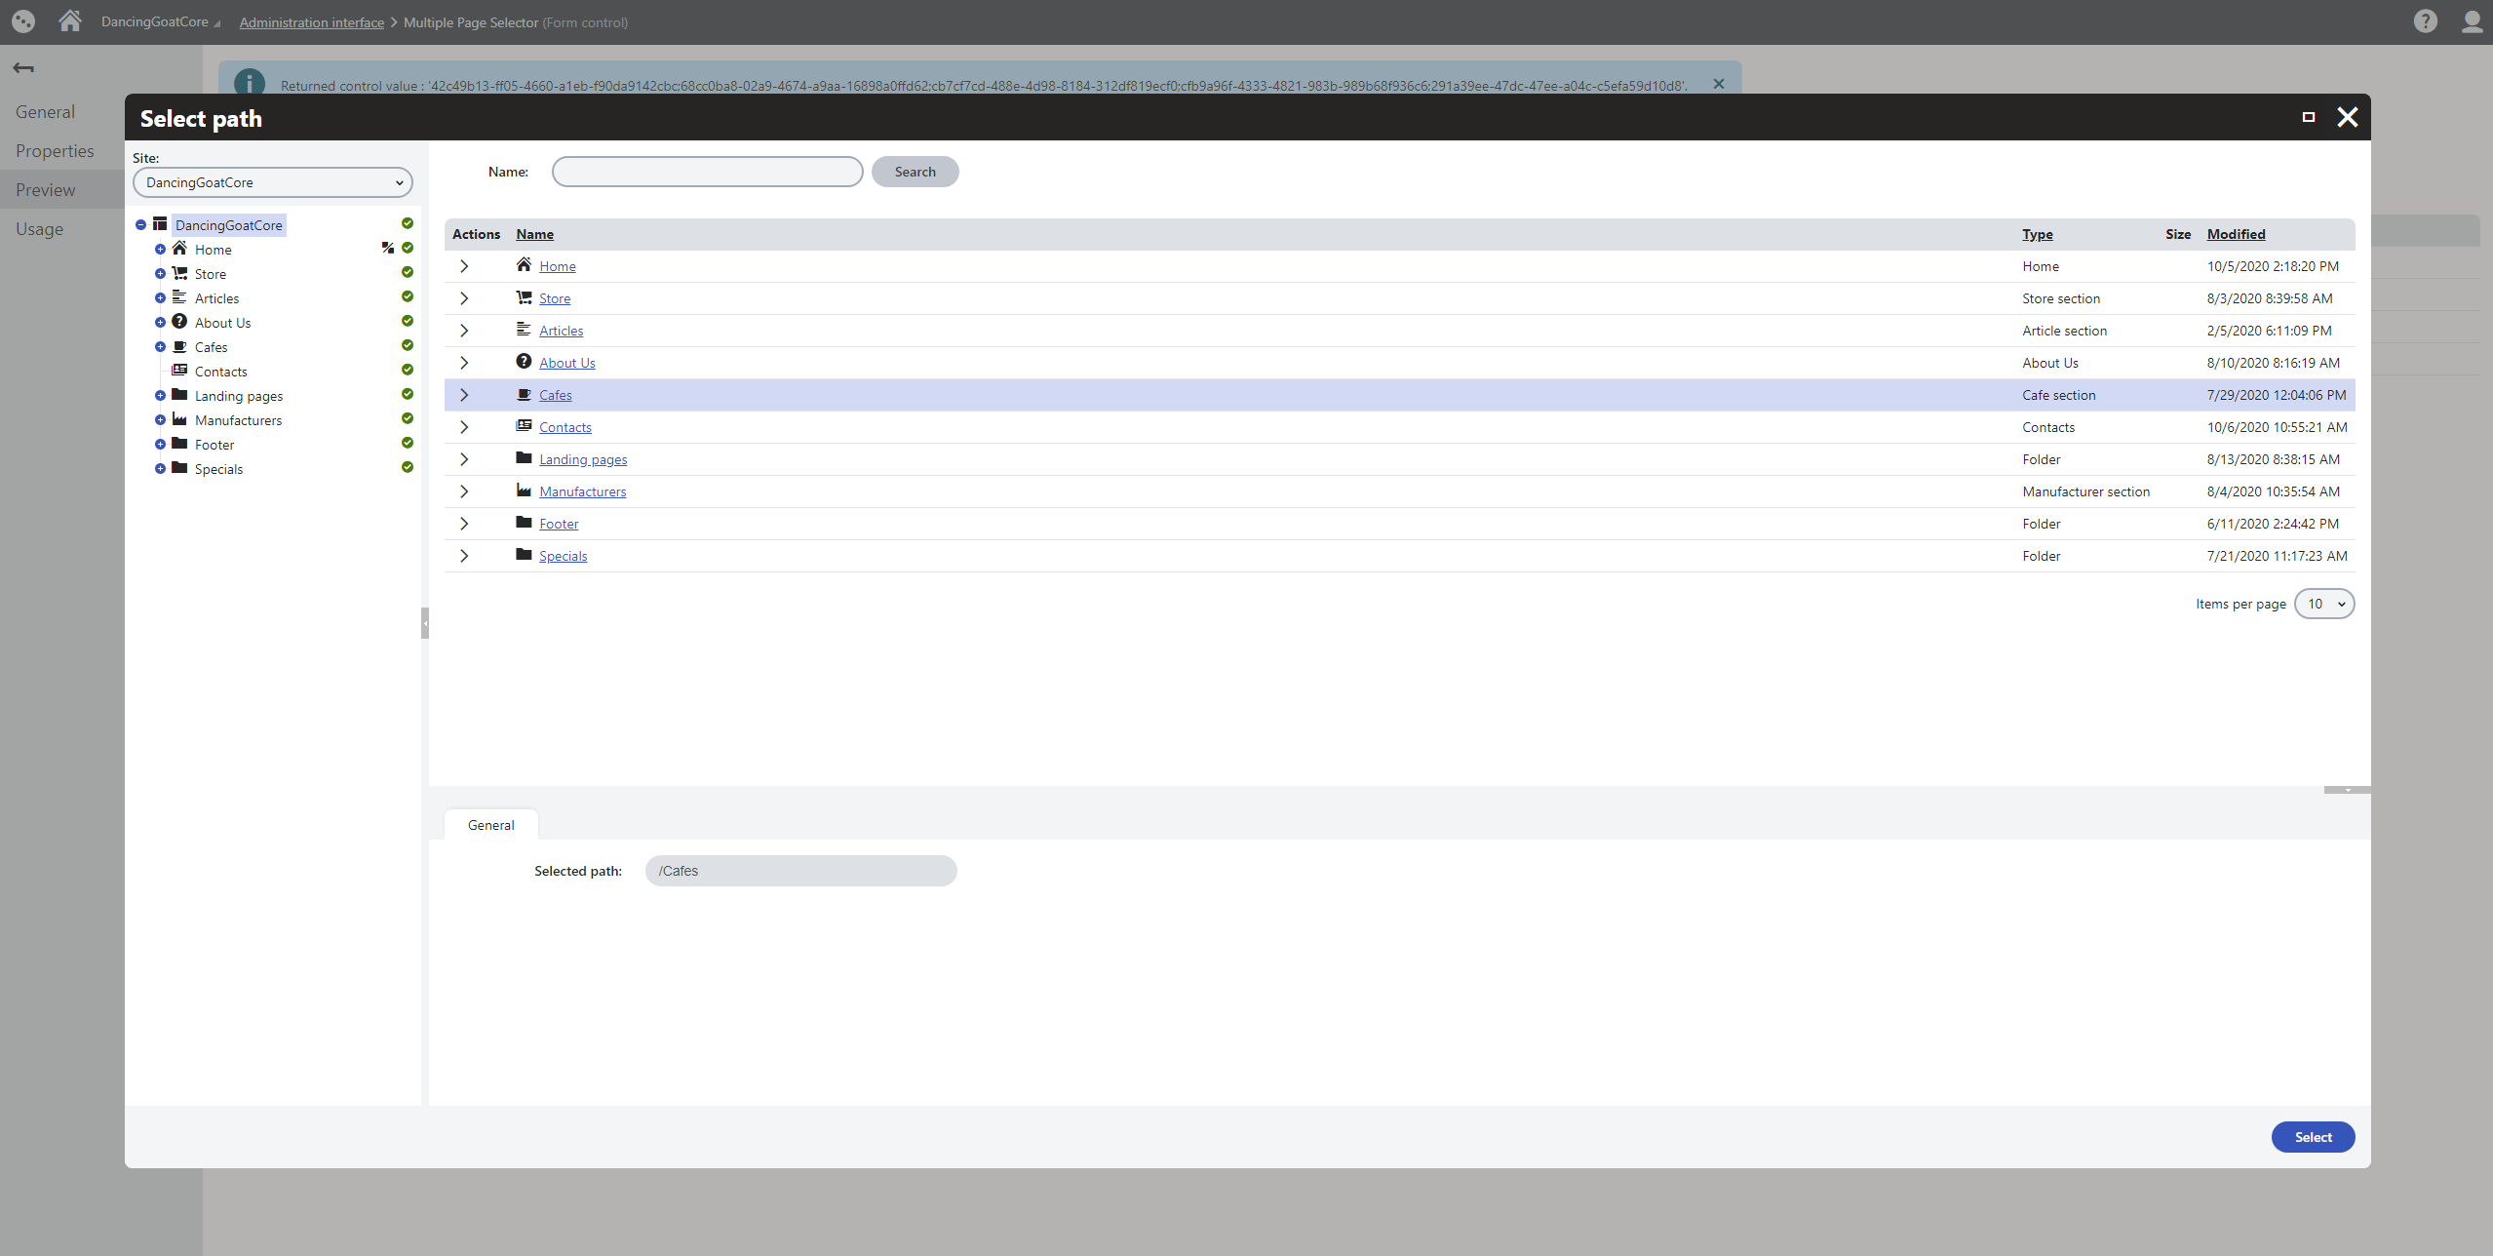This screenshot has width=2493, height=1256.
Task: Click the About Us page type icon
Action: 524,361
